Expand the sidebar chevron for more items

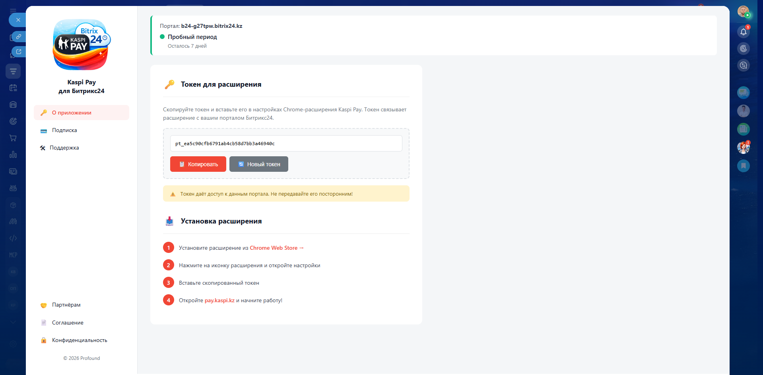point(13,322)
